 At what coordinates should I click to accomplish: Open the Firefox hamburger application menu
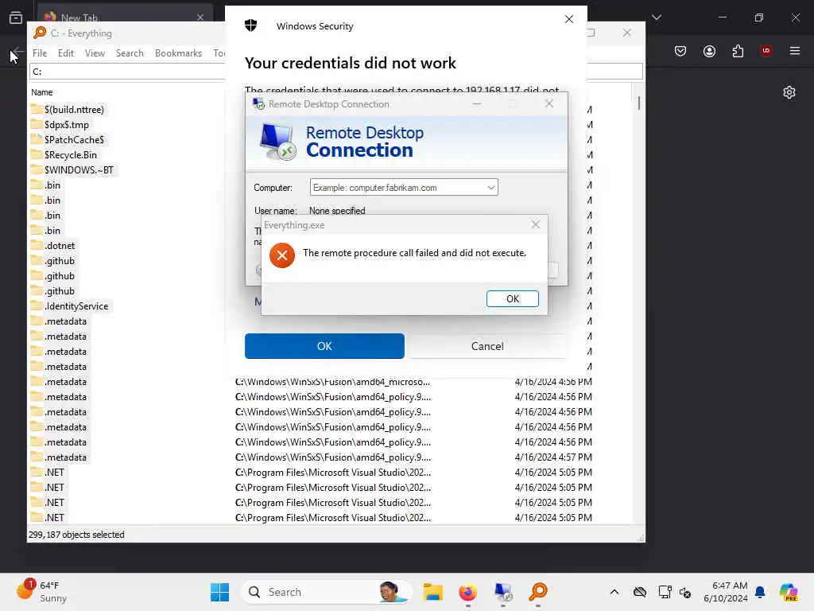[x=795, y=50]
